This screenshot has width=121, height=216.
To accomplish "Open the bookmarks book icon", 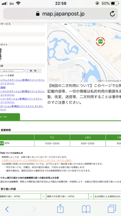I will pyautogui.click(x=86, y=209).
